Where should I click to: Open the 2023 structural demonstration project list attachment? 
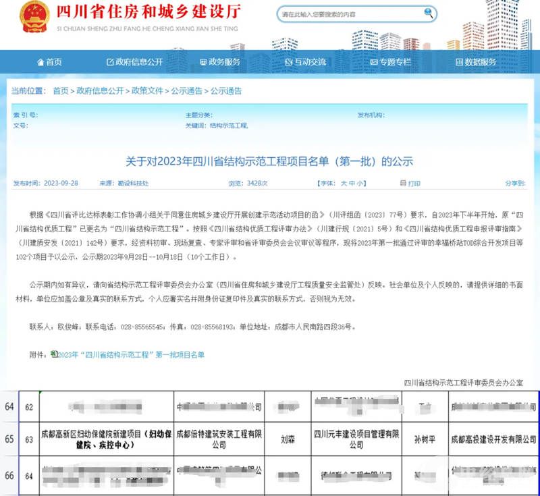132,353
